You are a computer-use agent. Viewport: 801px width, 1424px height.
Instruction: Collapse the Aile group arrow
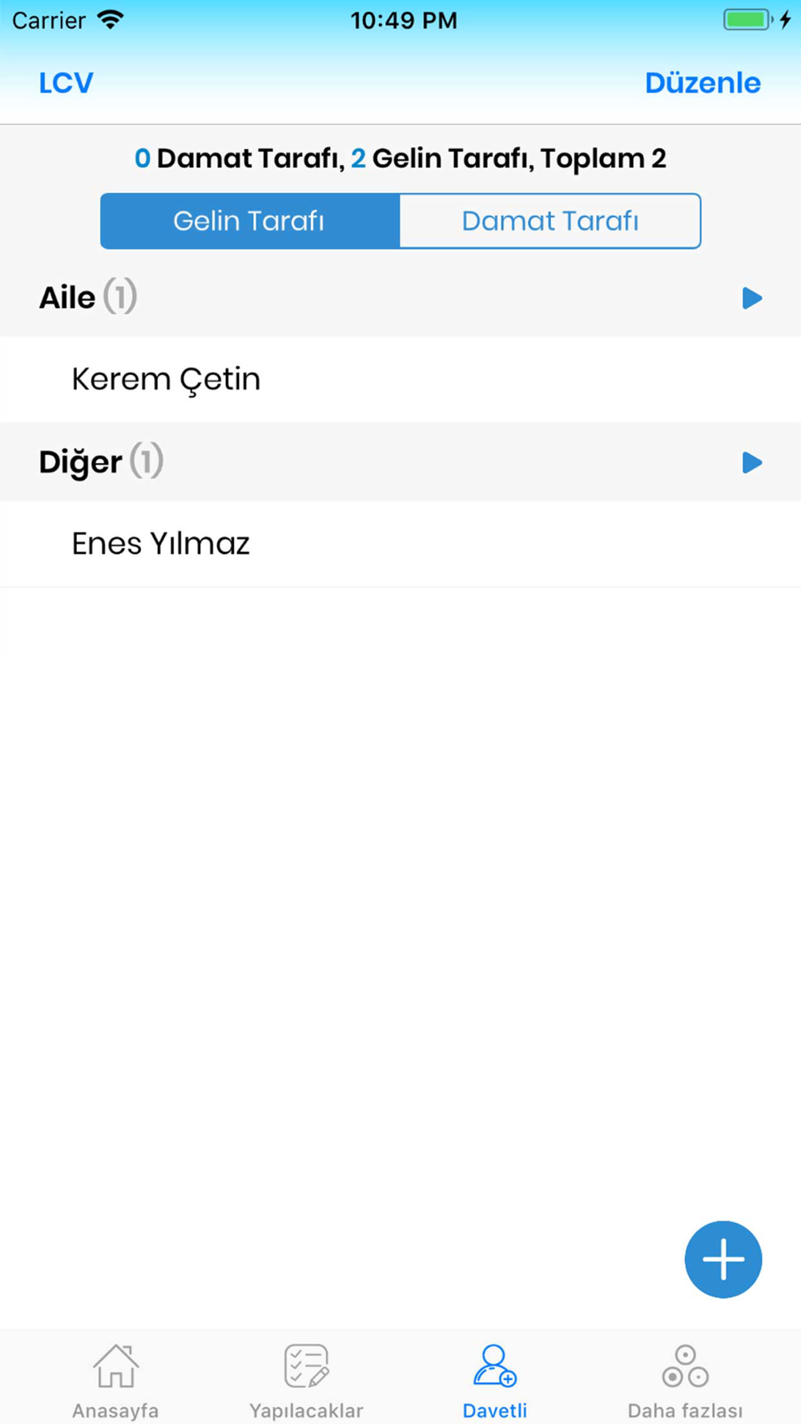click(x=751, y=298)
